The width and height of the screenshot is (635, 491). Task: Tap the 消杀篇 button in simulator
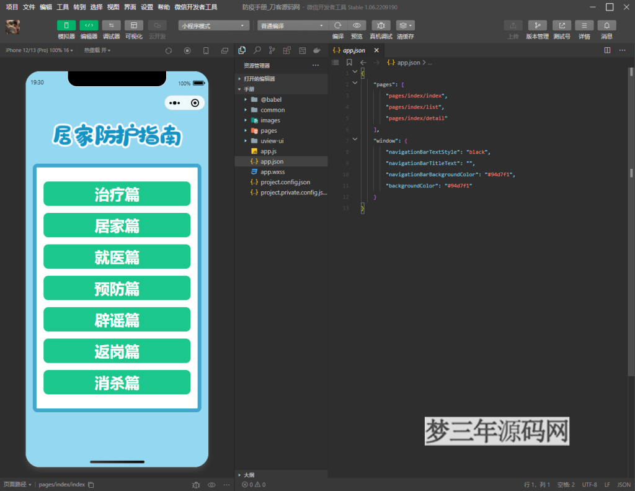(117, 382)
